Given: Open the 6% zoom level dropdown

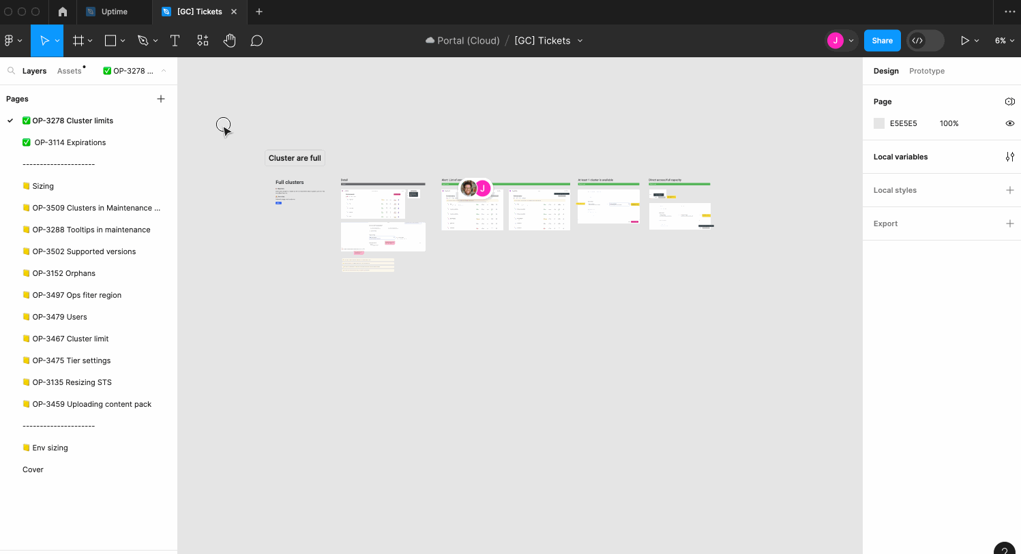Looking at the screenshot, I should [x=1004, y=41].
